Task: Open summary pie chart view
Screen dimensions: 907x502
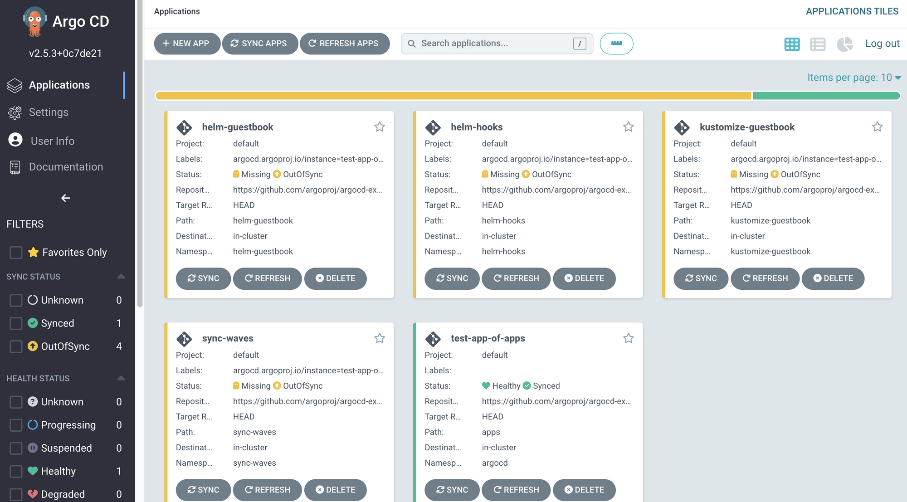Action: (x=844, y=44)
